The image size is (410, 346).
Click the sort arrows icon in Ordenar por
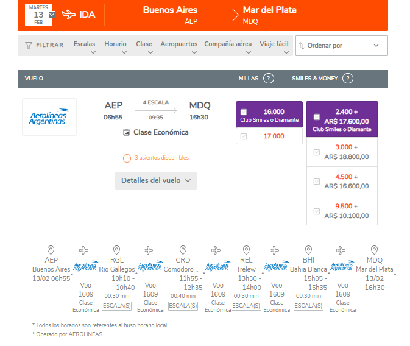(302, 46)
